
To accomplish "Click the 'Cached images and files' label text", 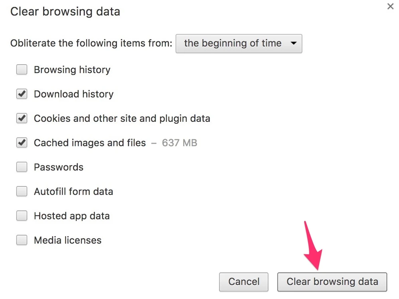I will click(90, 143).
